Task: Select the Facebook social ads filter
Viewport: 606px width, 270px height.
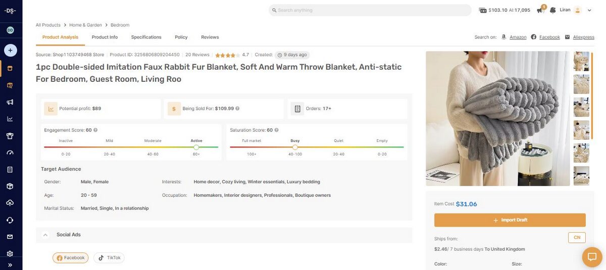Action: coord(71,258)
